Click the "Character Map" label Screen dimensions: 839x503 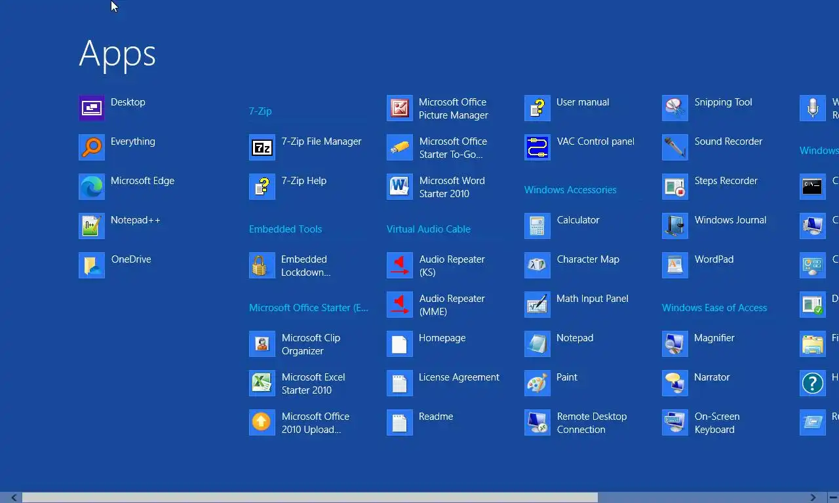coord(588,259)
